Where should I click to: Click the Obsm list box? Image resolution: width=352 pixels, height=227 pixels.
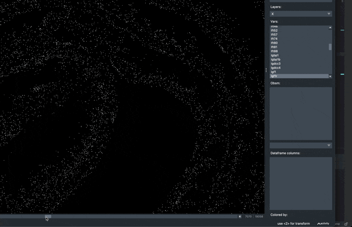click(301, 113)
